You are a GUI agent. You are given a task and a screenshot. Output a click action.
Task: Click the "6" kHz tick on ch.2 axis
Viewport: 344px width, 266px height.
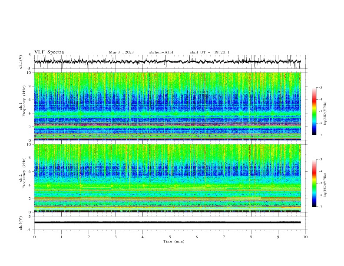tap(30, 172)
